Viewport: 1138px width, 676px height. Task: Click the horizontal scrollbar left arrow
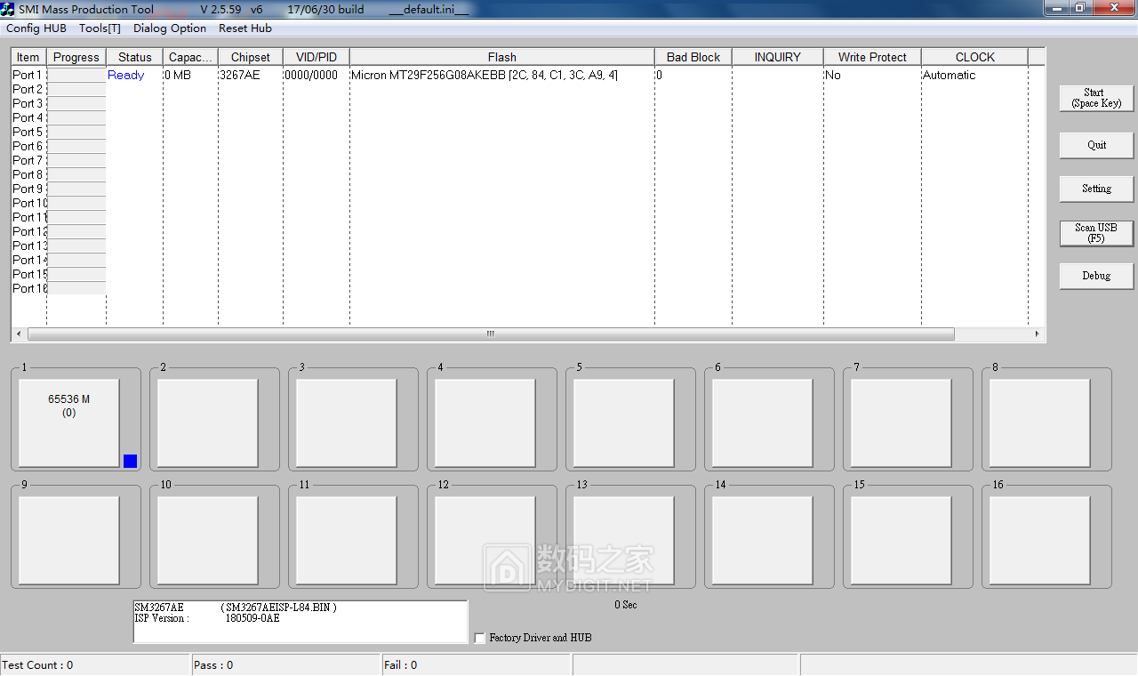(19, 334)
